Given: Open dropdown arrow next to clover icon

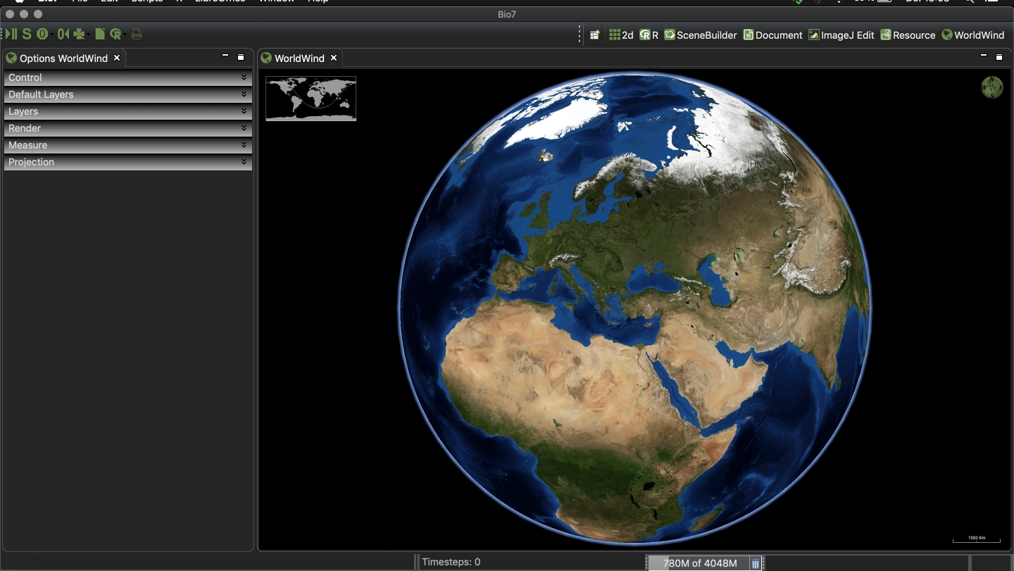Looking at the screenshot, I should pyautogui.click(x=88, y=34).
